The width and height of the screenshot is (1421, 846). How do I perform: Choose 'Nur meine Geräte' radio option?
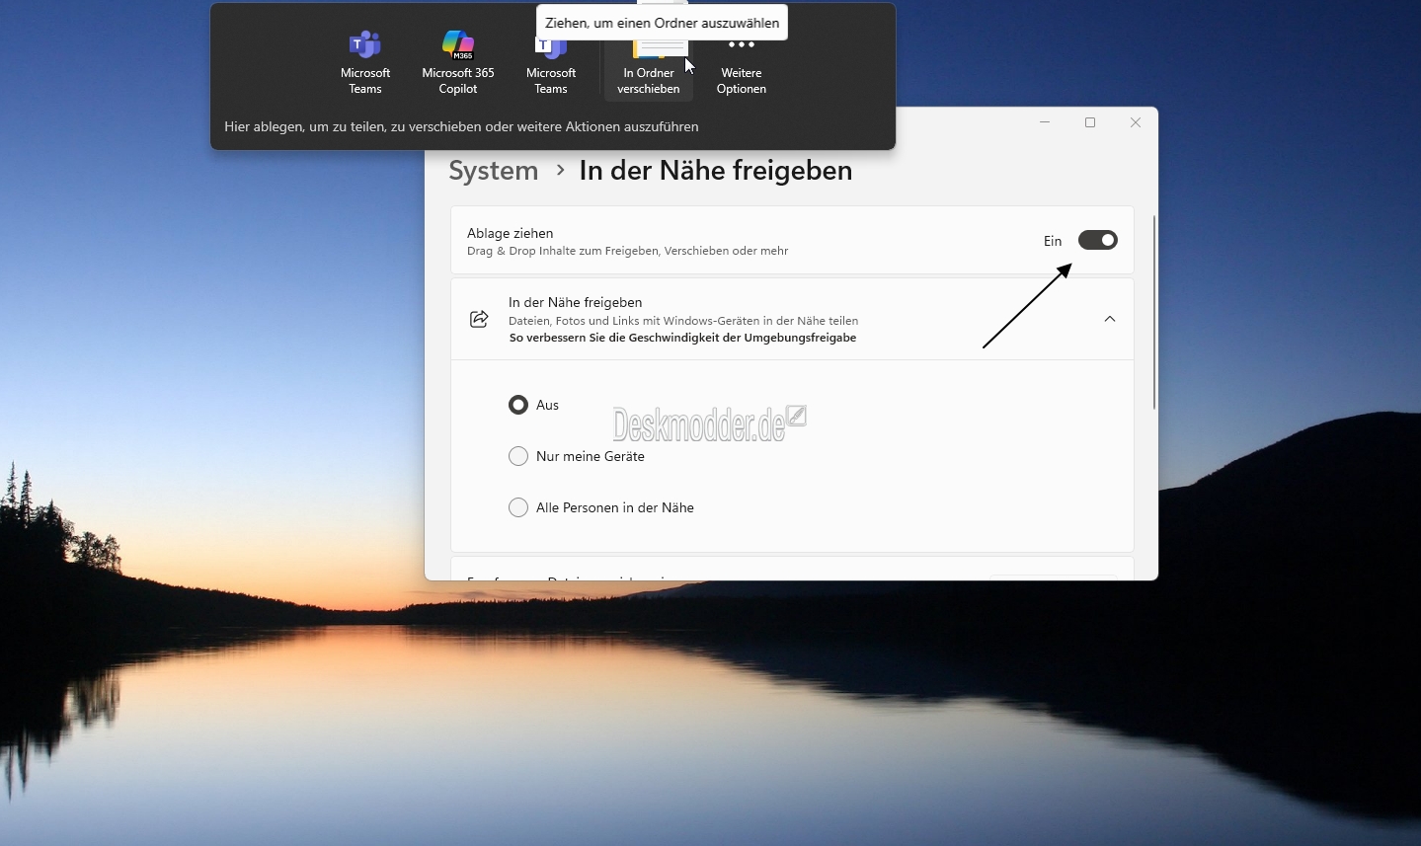coord(518,456)
